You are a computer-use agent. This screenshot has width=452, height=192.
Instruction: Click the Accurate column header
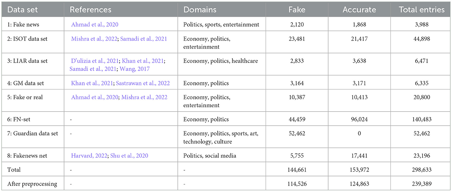coord(359,10)
